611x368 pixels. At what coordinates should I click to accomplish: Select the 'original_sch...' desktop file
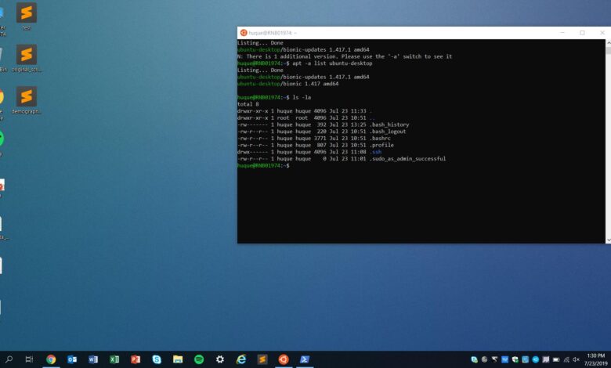pos(27,58)
